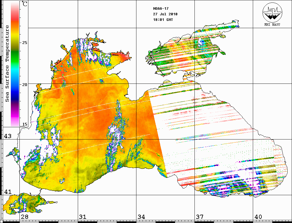Select the 'MHI NASU' caption text
Image resolution: width=292 pixels, height=223 pixels.
point(272,24)
